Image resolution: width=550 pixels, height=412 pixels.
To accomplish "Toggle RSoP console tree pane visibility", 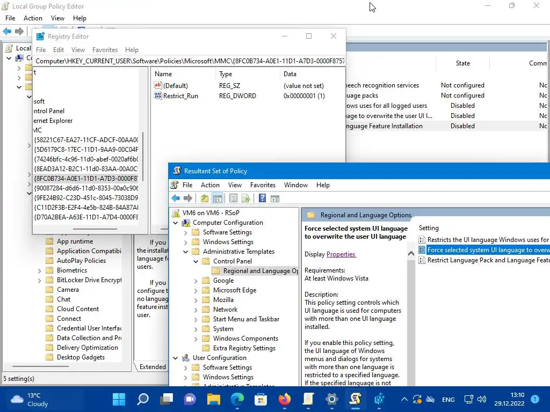I will [218, 198].
